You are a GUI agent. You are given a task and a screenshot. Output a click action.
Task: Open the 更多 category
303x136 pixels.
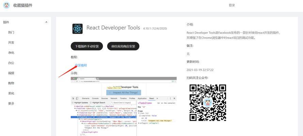click(11, 103)
